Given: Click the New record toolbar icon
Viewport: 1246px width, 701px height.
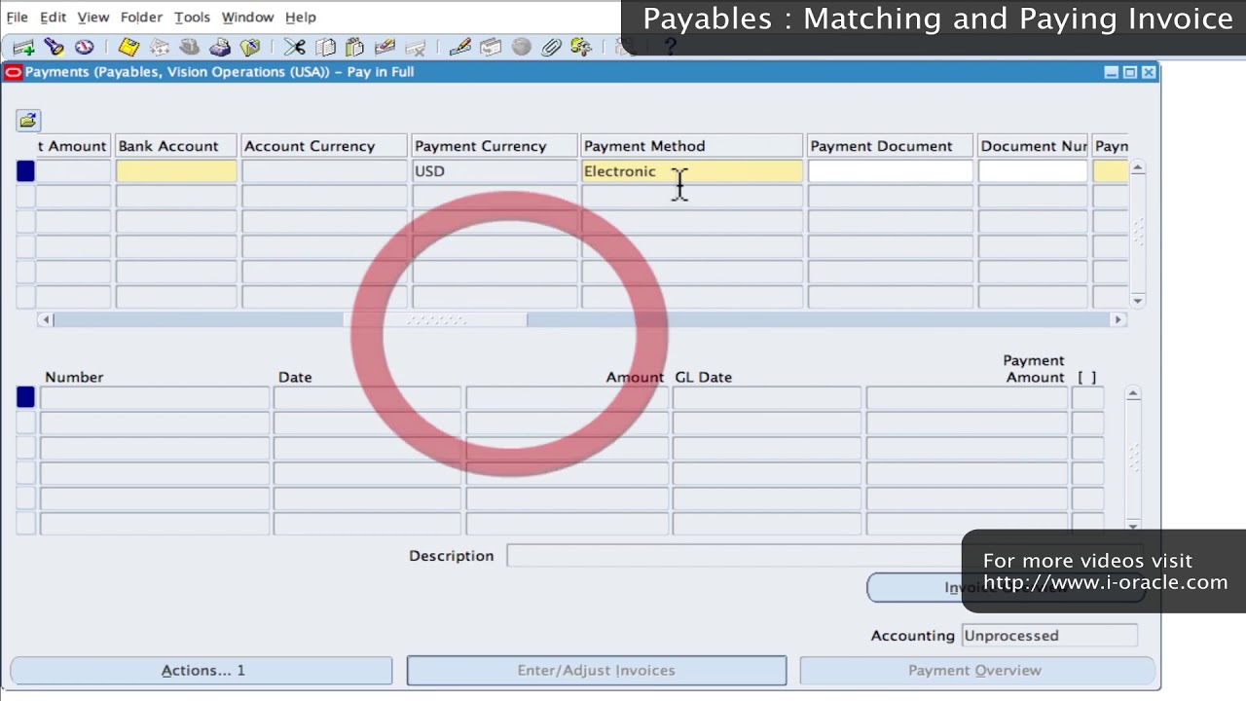Looking at the screenshot, I should pos(23,47).
